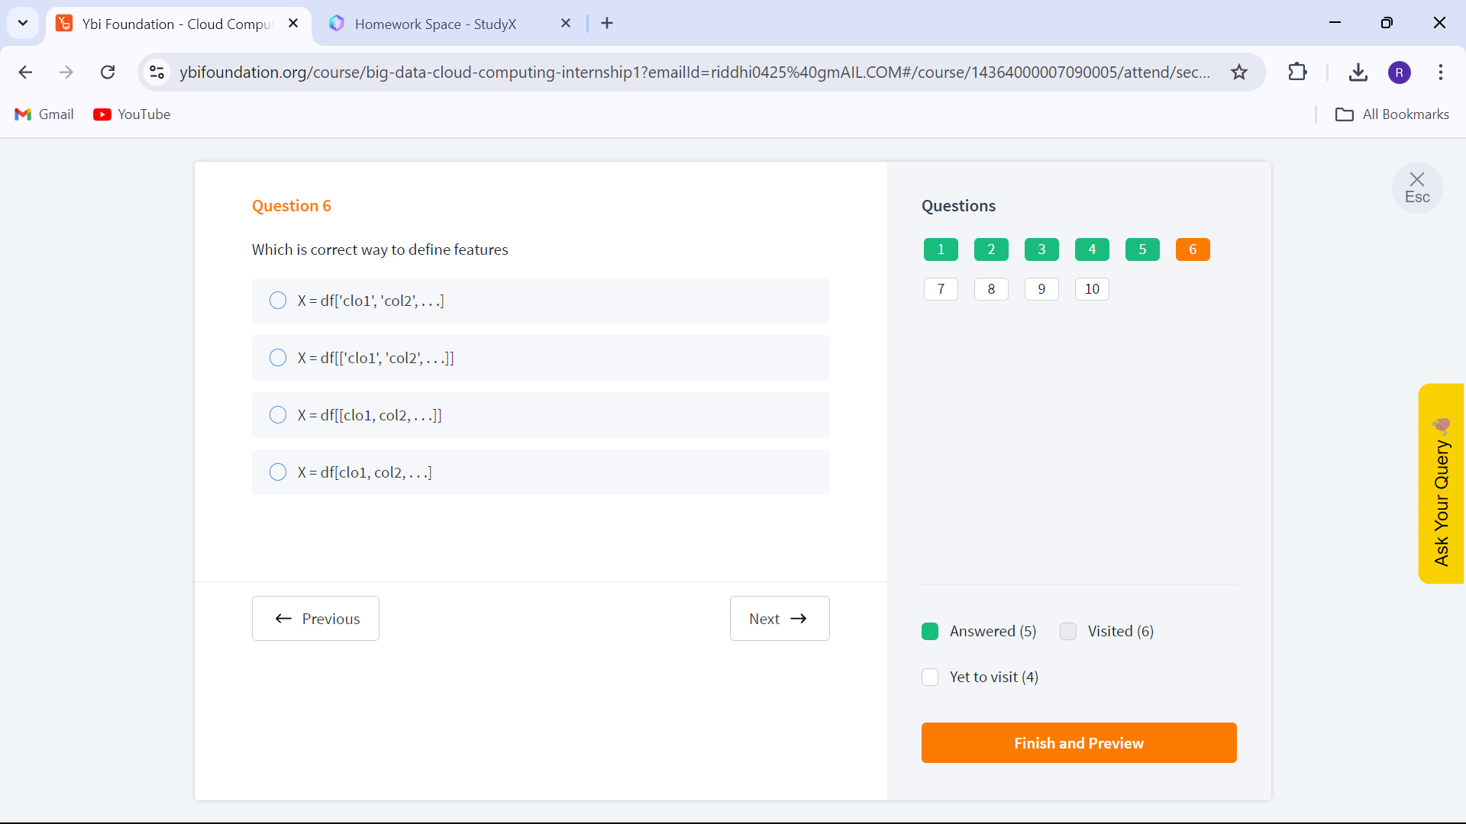Click the Answered (5) legend text

[993, 631]
